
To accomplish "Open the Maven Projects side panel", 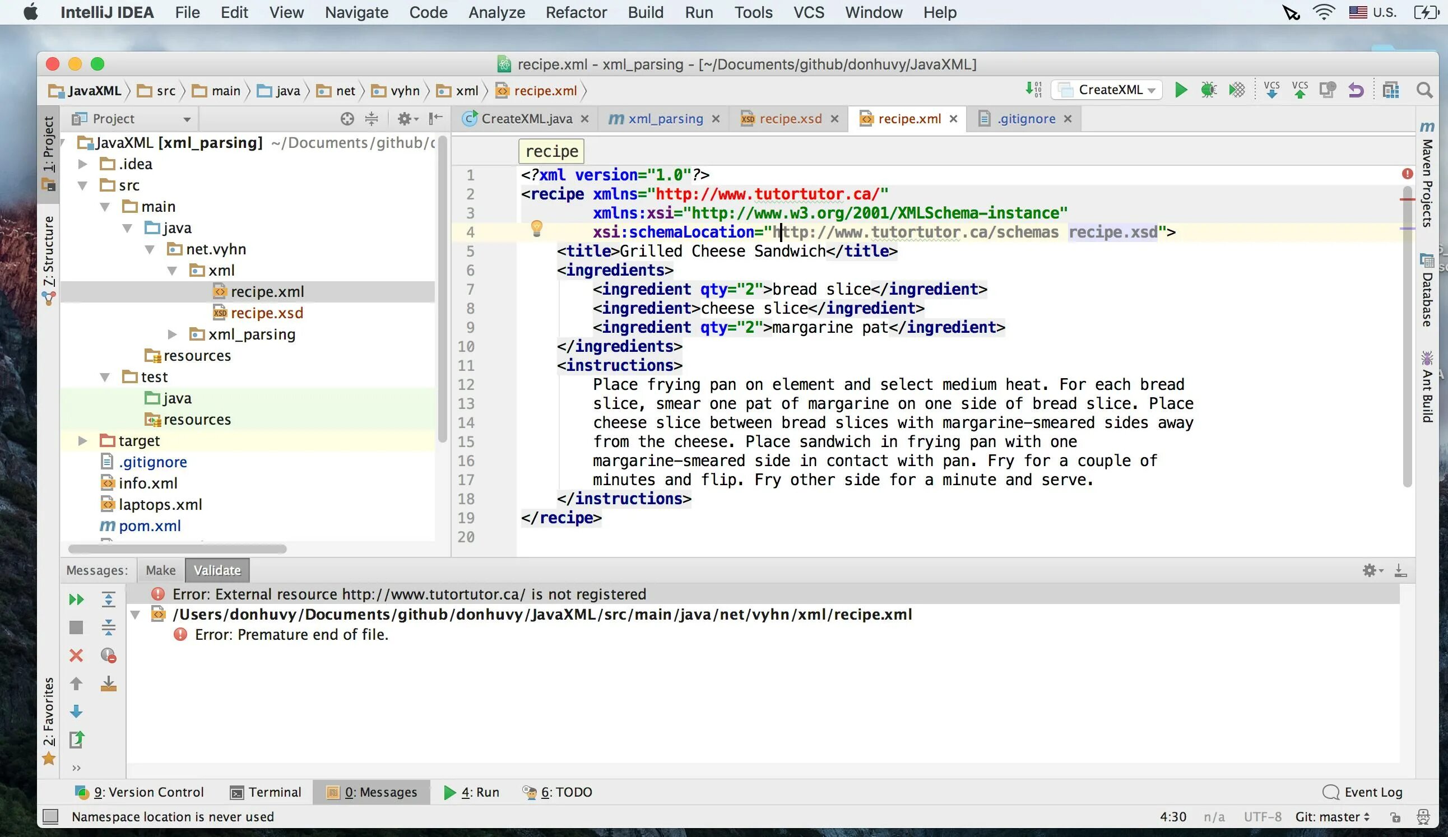I will coord(1427,174).
